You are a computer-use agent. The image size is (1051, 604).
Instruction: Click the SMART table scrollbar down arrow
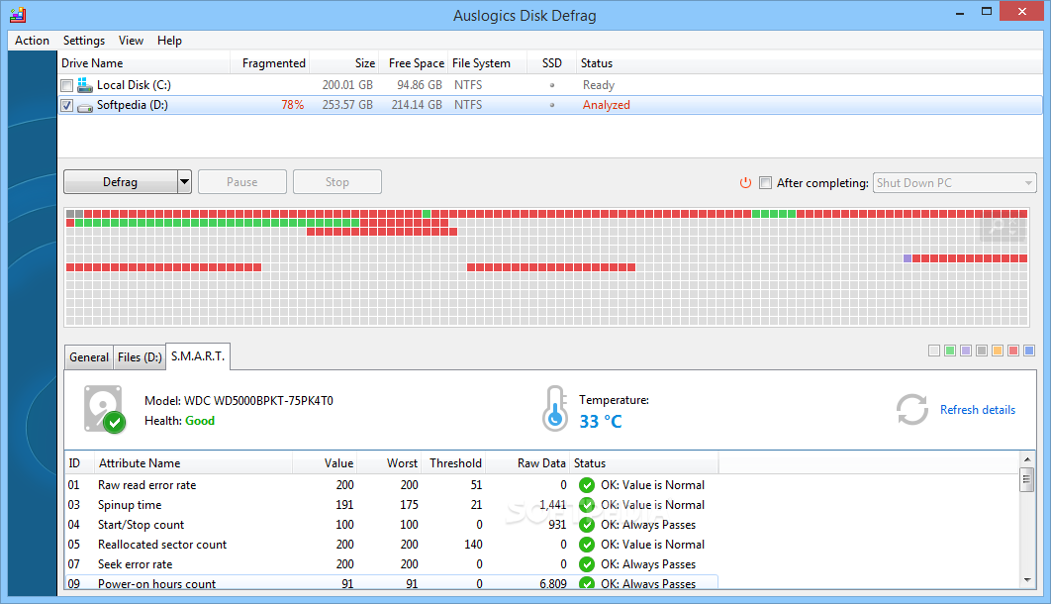tap(1027, 580)
